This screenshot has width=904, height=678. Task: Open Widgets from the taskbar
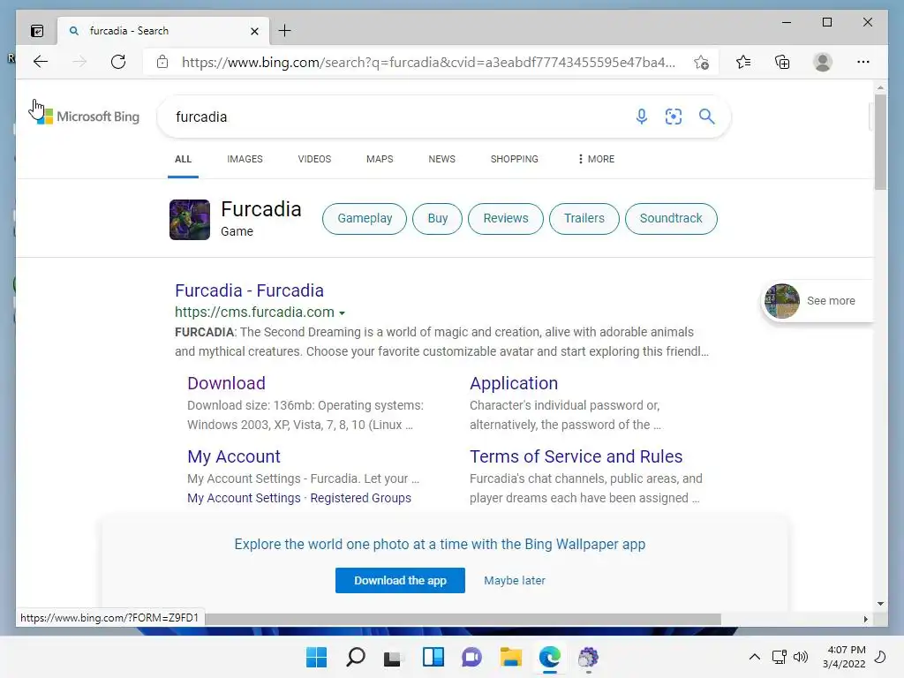click(x=433, y=657)
